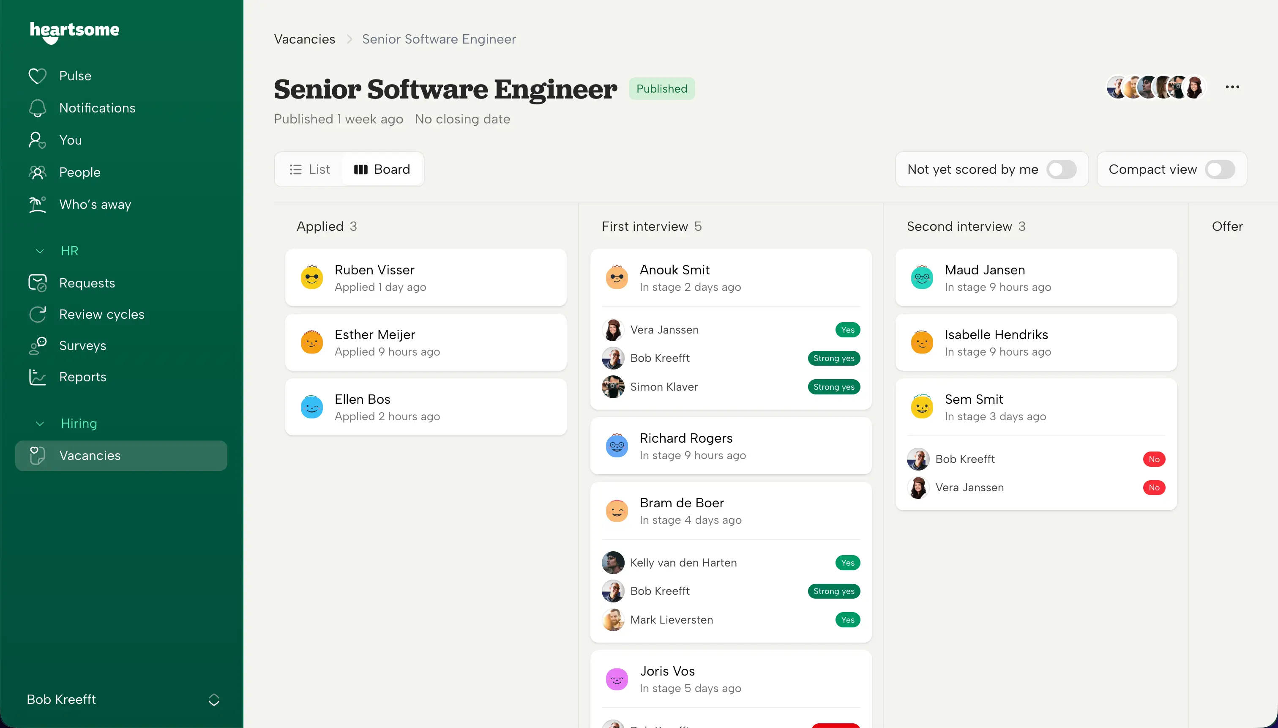Open Ruben Visser's applicant card
Viewport: 1278px width, 728px height.
pyautogui.click(x=426, y=277)
